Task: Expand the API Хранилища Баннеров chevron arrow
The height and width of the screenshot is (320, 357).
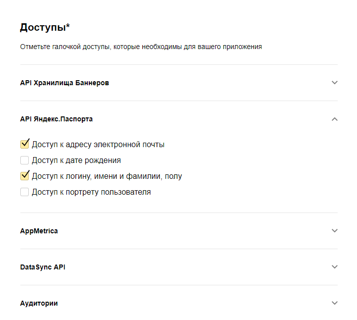Action: 335,83
